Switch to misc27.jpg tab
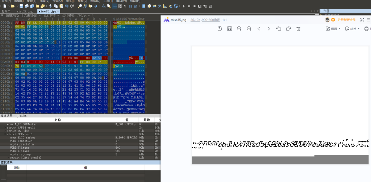The image size is (371, 182). 24,12
